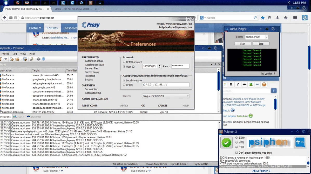Click the Turbo Pinger Stop button
The image size is (311, 174).
click(261, 44)
